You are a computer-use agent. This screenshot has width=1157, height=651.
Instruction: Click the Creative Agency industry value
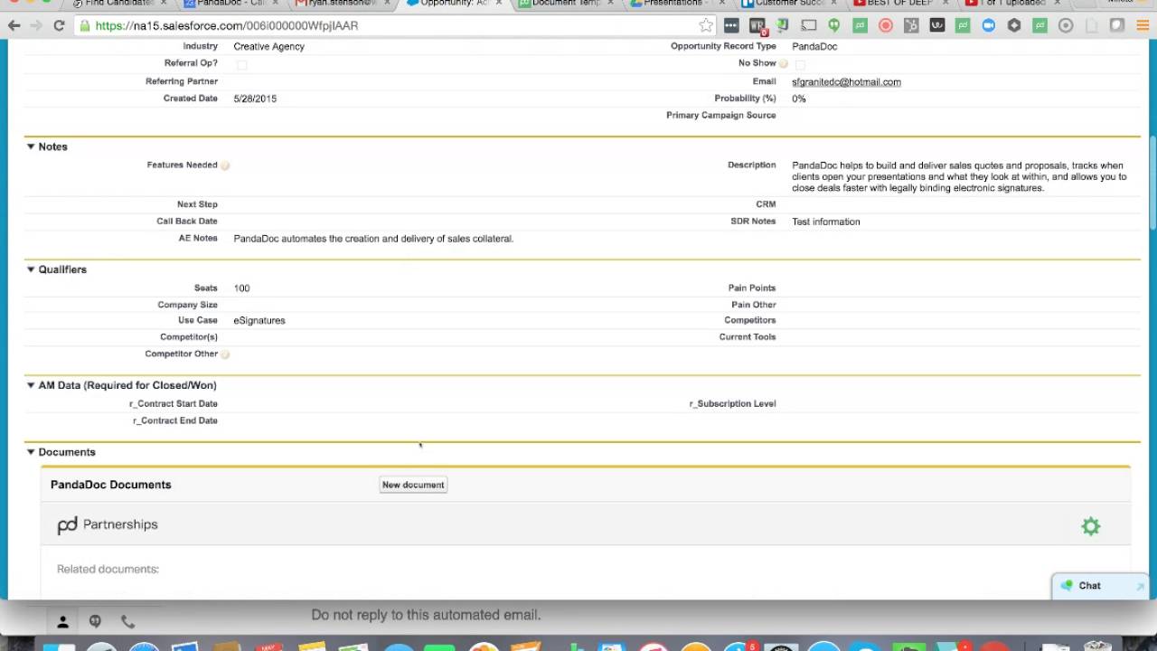tap(268, 46)
